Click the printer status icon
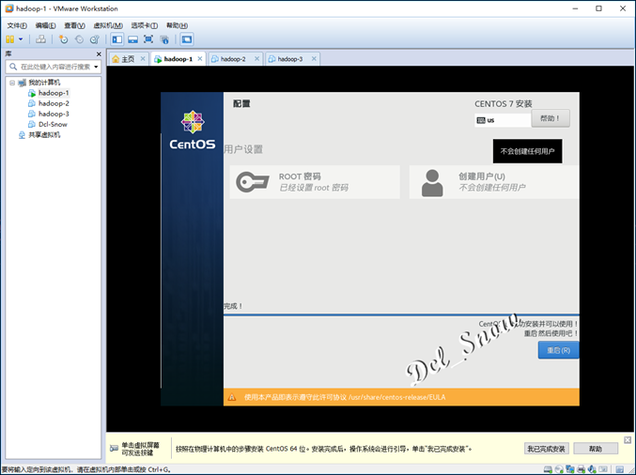This screenshot has width=636, height=475. (x=581, y=469)
